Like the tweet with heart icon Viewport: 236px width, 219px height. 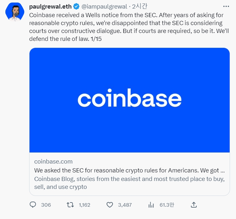coord(110,205)
